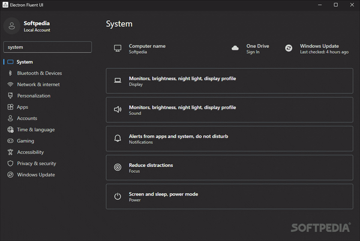Click the Wi-Fi Network icon in sidebar

coord(10,84)
